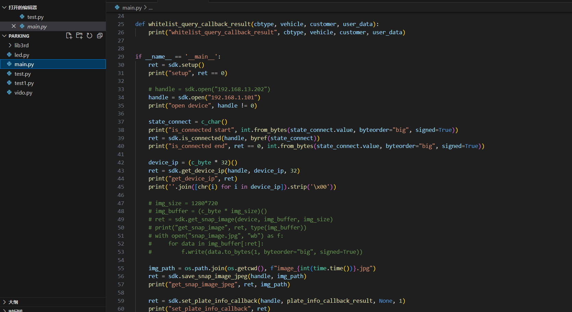The width and height of the screenshot is (572, 312).
Task: Click the New Folder icon in PARKING header
Action: coord(79,36)
